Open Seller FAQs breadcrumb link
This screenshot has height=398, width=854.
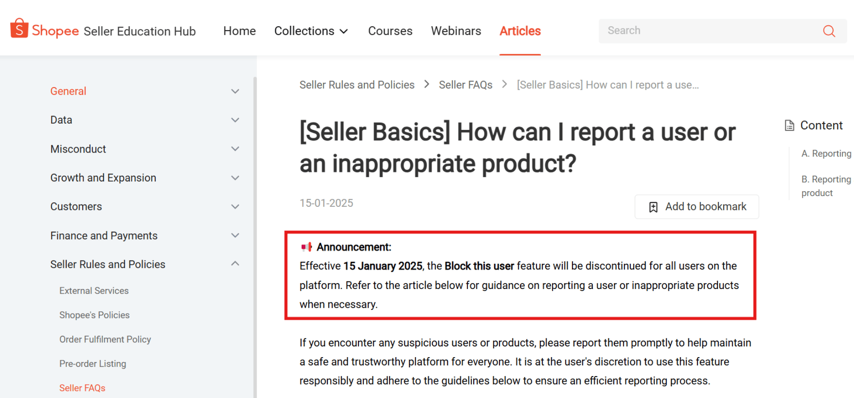[x=465, y=85]
